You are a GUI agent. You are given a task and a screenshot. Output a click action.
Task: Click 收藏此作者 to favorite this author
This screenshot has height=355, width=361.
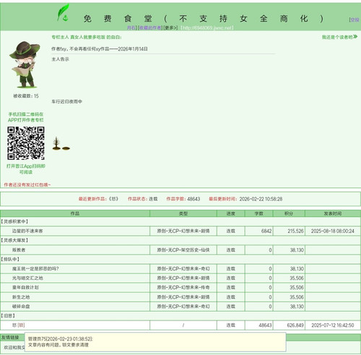pyautogui.click(x=150, y=28)
